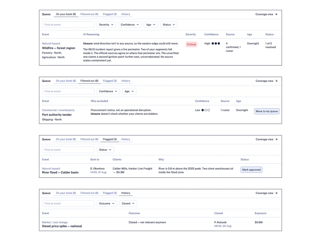Click the Critical severity badge

192,44
